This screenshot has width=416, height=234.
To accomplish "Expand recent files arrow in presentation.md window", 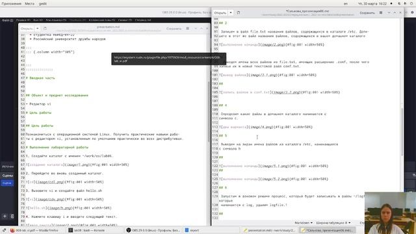I will click(38, 29).
